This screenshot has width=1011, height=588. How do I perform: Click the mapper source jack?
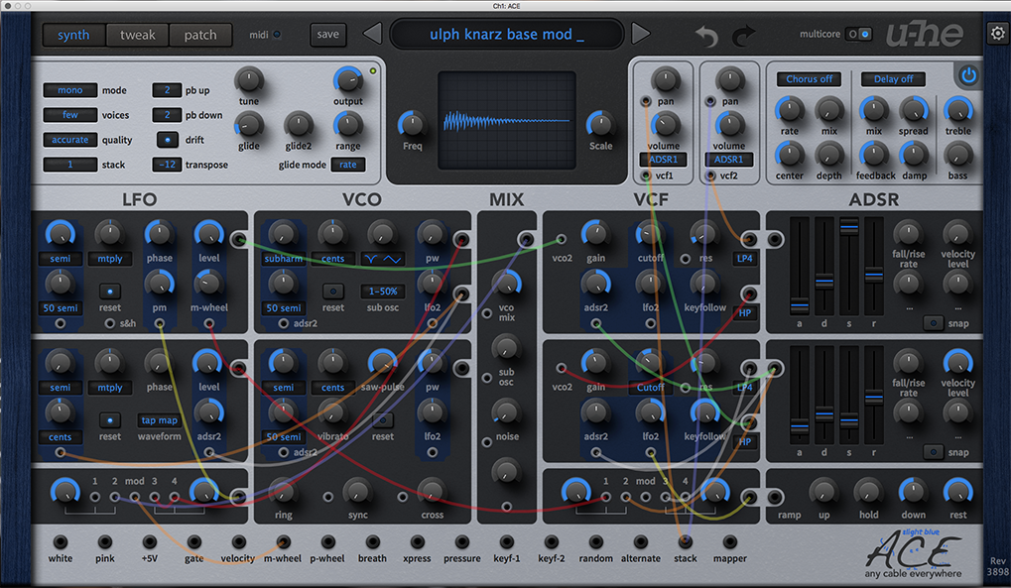pyautogui.click(x=730, y=542)
